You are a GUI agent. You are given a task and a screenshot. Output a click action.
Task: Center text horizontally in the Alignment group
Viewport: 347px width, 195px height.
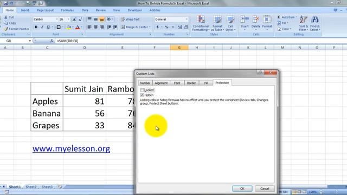tap(95, 27)
